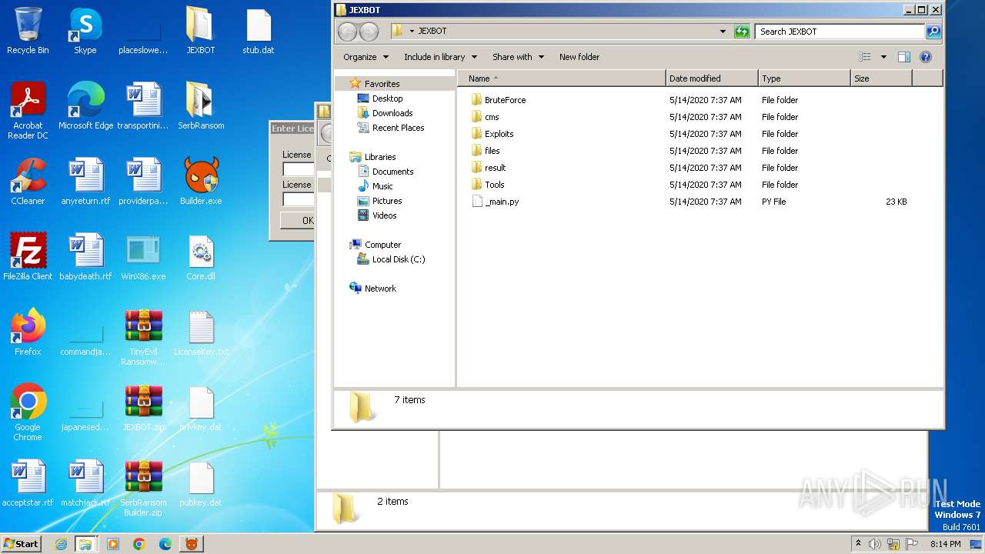Click the Explorer Back navigation button

point(348,32)
